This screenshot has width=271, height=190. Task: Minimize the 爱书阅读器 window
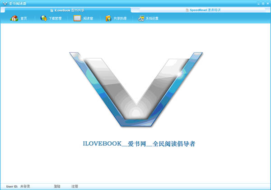pos(258,4)
